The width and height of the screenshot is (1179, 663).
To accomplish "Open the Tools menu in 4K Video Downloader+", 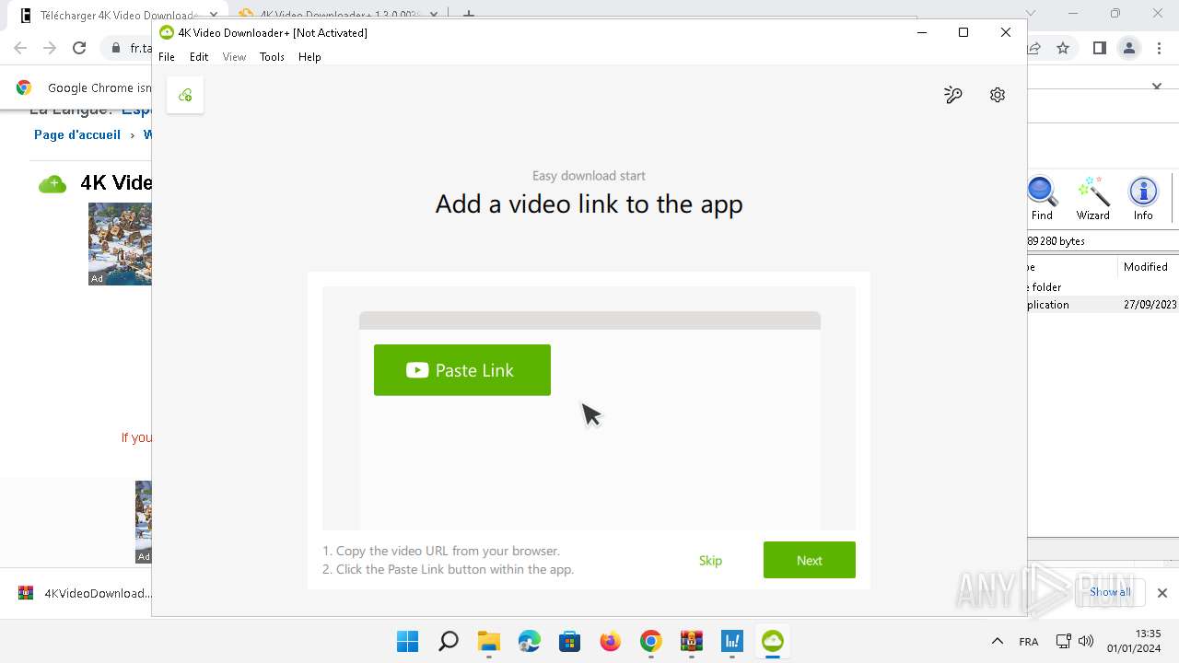I will pyautogui.click(x=272, y=57).
